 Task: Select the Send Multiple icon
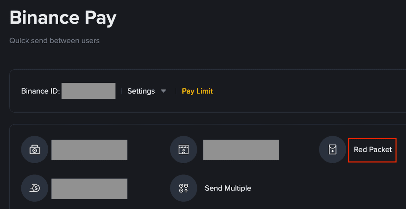click(184, 188)
